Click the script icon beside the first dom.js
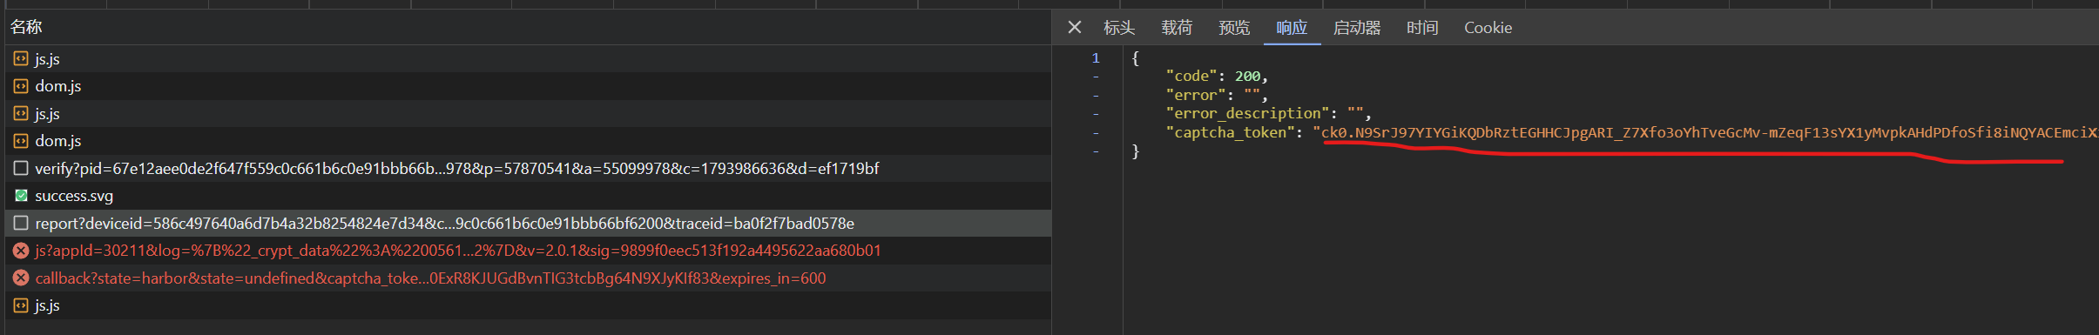Viewport: 2099px width, 335px height. point(21,86)
